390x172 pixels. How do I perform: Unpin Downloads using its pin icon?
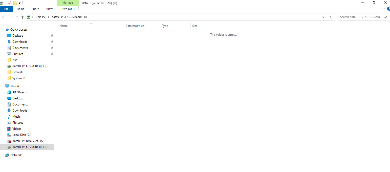click(52, 42)
